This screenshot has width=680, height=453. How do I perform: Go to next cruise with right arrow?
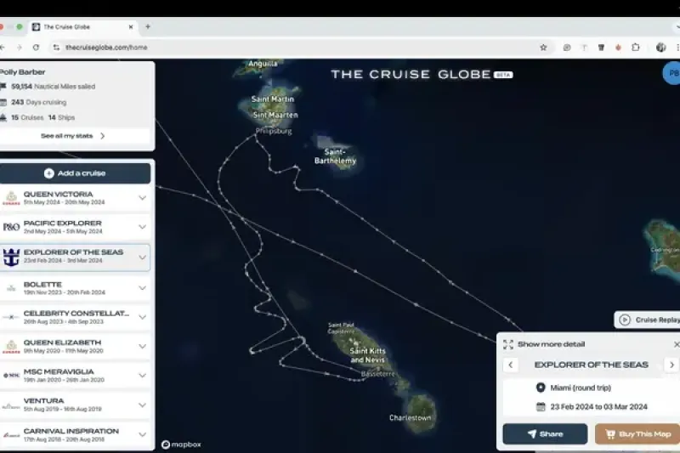671,365
